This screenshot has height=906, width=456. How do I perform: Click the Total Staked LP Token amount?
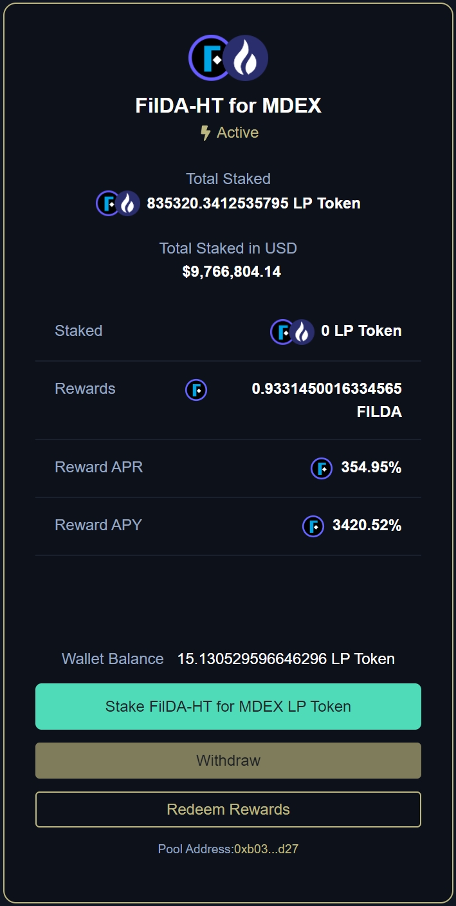(x=253, y=203)
